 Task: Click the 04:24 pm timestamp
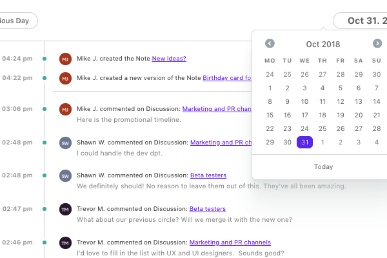[17, 59]
